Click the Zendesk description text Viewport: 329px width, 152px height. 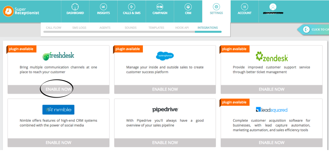pyautogui.click(x=271, y=69)
